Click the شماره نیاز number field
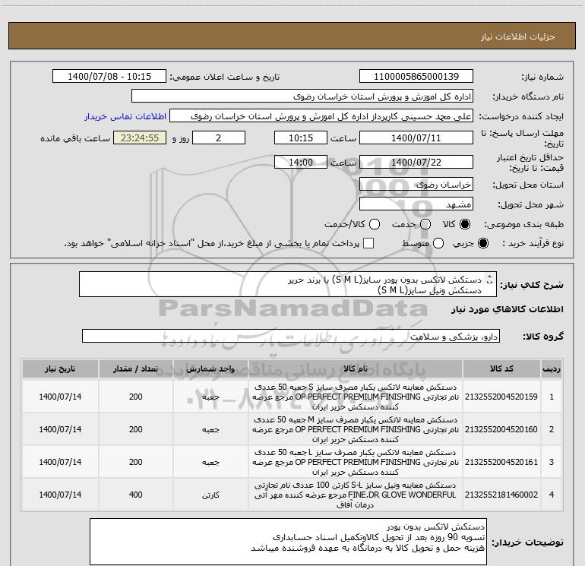585x566 pixels. (x=416, y=77)
